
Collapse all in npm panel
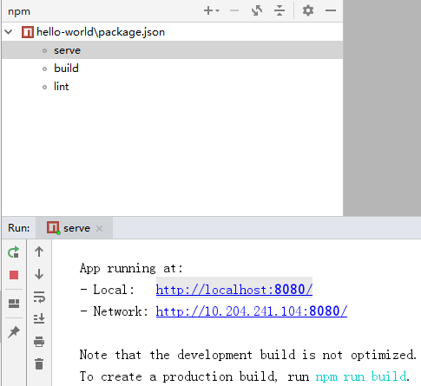(280, 10)
